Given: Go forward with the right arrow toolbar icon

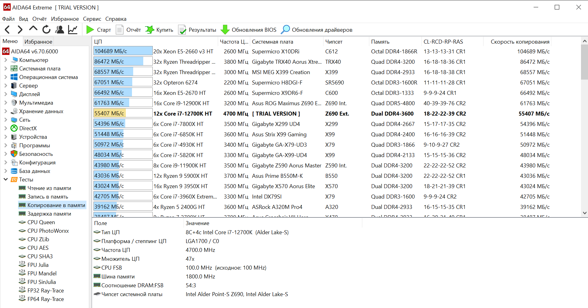Looking at the screenshot, I should (x=20, y=30).
